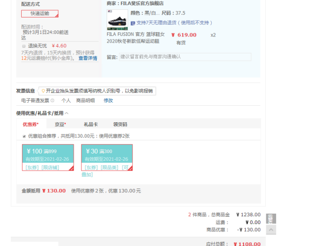309x246 pixels.
Task: Click the 金额抵用 ¥130.00 value
Action: click(x=54, y=191)
